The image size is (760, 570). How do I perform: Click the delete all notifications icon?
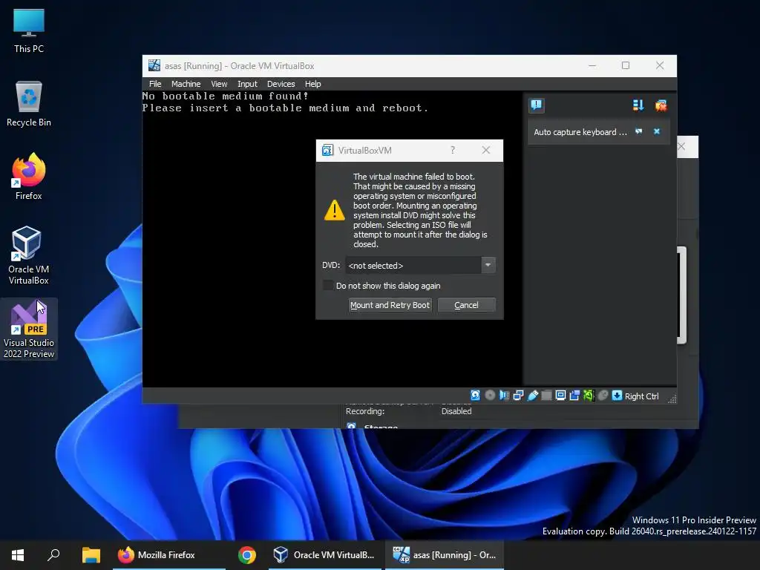click(661, 105)
